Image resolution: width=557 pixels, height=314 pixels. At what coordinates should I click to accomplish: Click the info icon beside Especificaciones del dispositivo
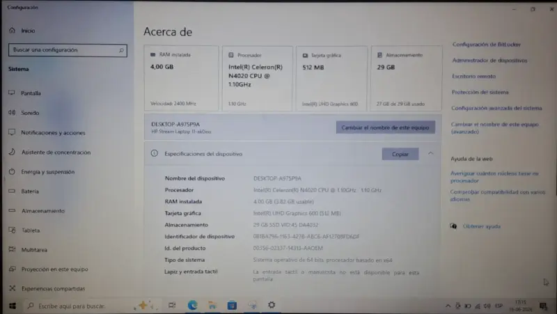pyautogui.click(x=154, y=153)
